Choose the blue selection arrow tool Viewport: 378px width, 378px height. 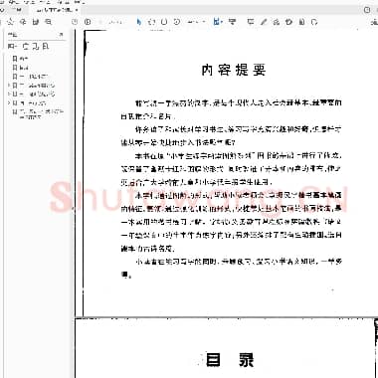(139, 22)
